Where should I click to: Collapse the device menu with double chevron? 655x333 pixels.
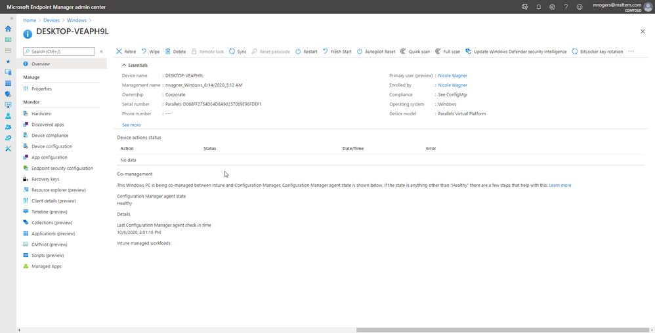pyautogui.click(x=101, y=51)
